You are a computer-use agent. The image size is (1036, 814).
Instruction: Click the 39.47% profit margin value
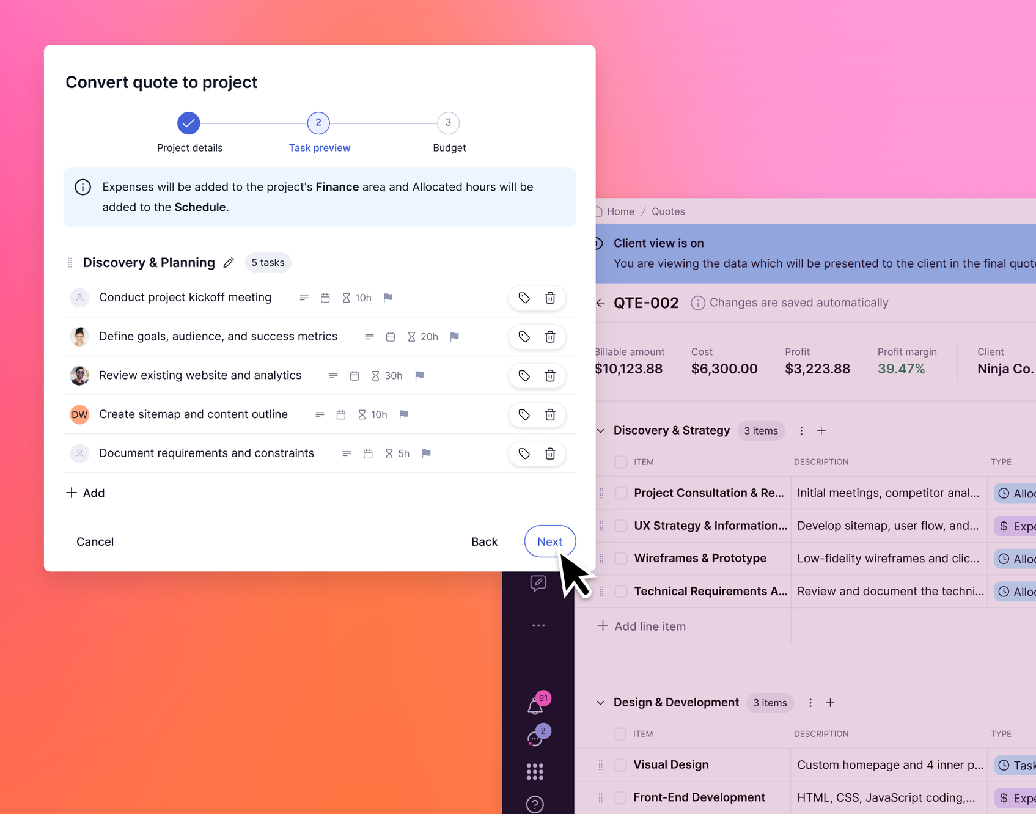[901, 369]
